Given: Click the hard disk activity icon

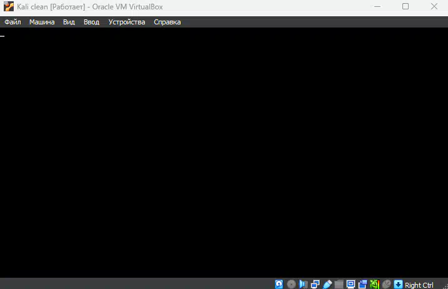Looking at the screenshot, I should pyautogui.click(x=279, y=284).
